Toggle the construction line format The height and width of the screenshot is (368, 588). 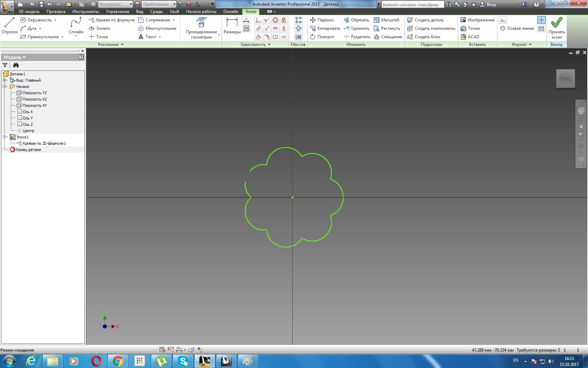click(503, 20)
